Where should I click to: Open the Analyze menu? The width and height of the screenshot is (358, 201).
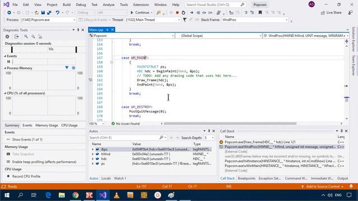pos(109,4)
